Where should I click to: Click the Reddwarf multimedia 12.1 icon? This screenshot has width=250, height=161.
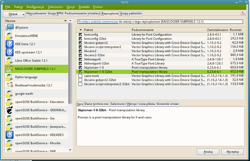point(9,85)
